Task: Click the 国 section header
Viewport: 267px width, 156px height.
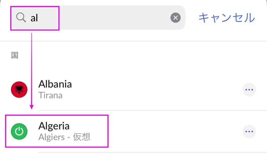Action: (x=15, y=55)
